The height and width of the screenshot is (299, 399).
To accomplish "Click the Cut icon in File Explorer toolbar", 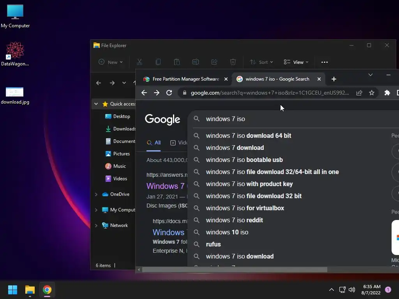I will coord(139,62).
